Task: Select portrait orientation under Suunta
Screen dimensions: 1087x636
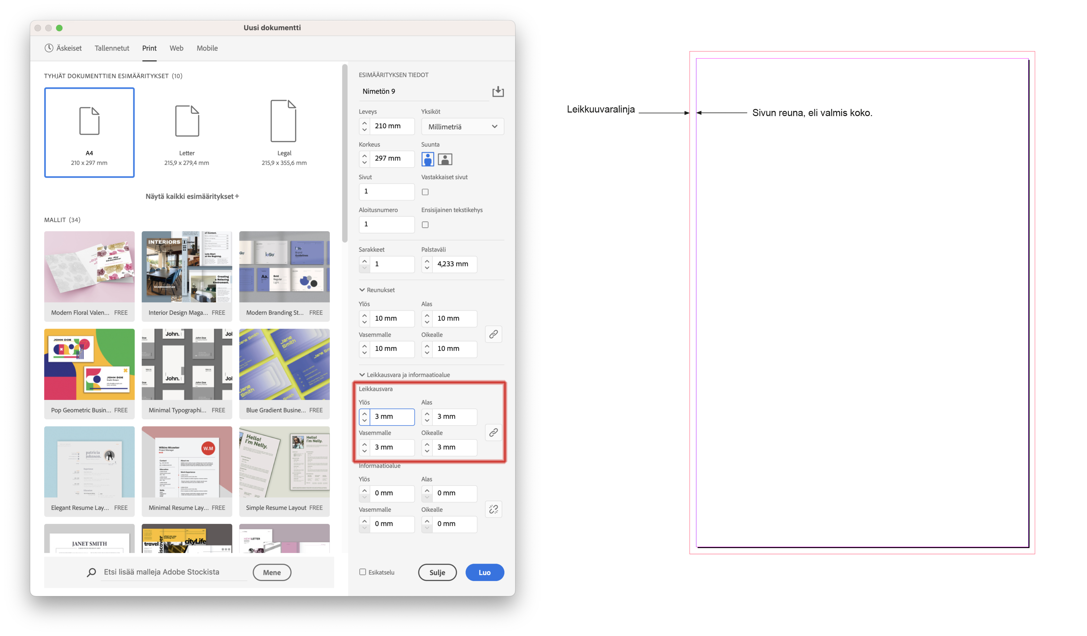Action: click(427, 159)
